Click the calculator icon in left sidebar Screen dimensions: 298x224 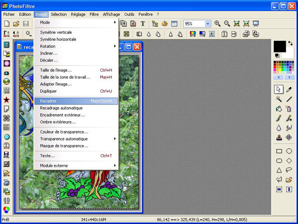[6, 45]
